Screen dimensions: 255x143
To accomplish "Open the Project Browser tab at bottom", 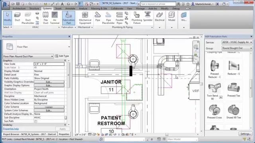I will click(29, 134).
